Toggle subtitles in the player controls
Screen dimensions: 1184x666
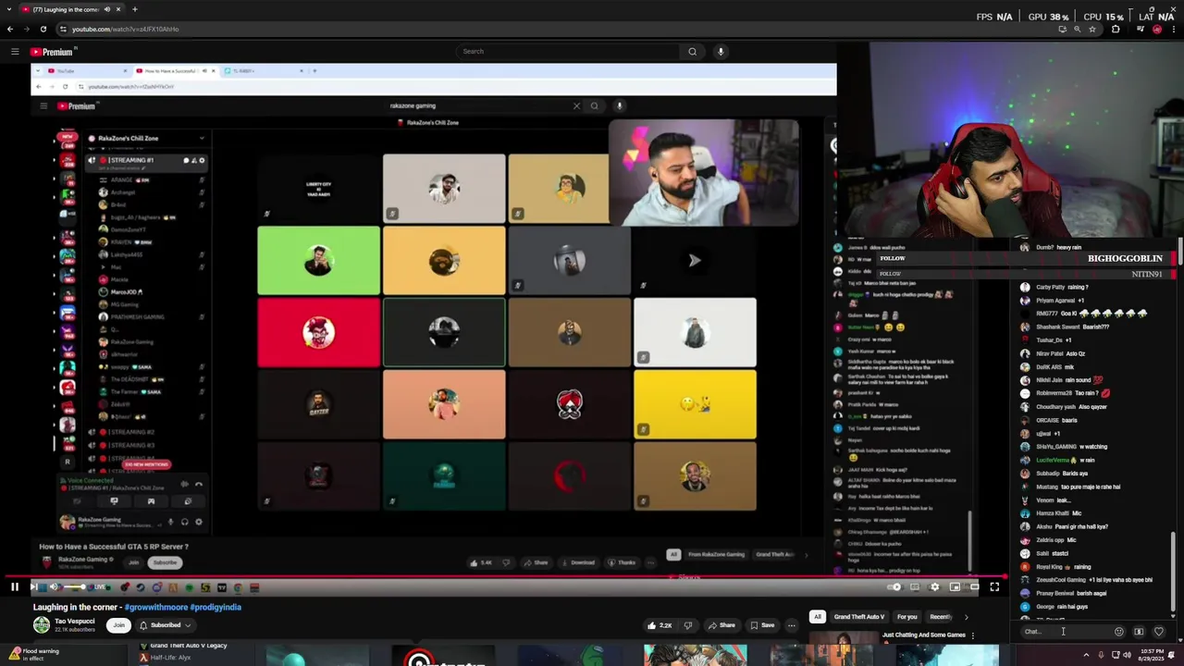[x=915, y=586]
